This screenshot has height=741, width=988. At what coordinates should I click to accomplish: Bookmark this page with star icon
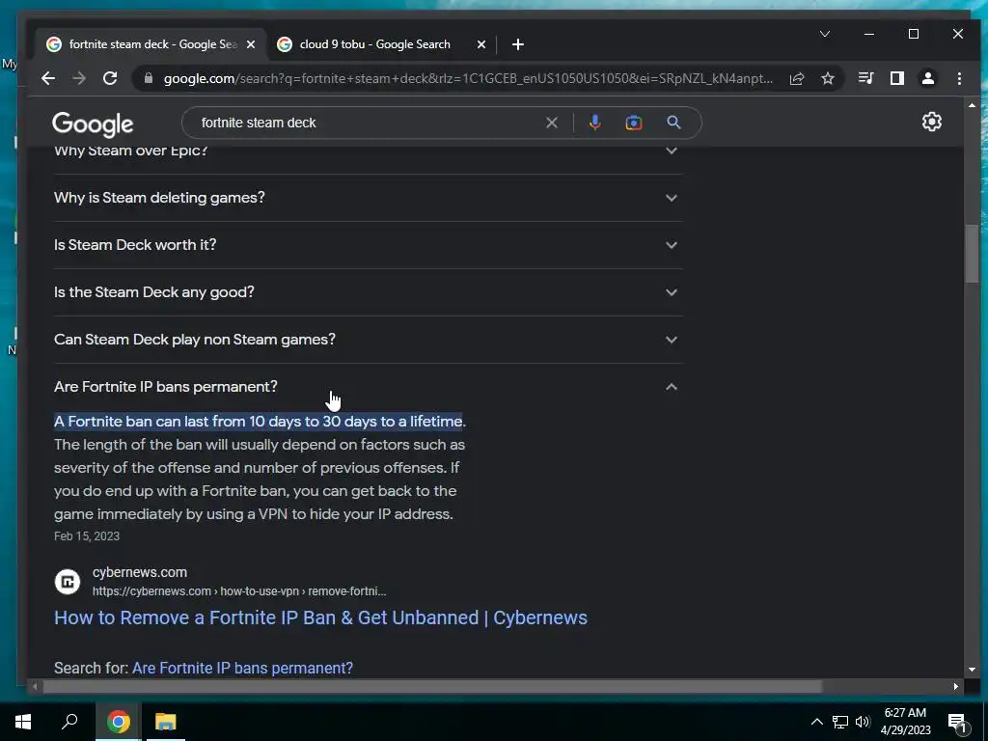click(827, 78)
